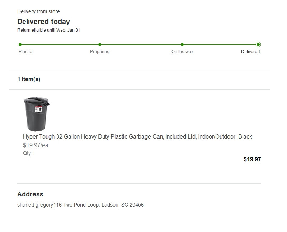This screenshot has height=232, width=287.
Task: Open the black garbage can product image
Action: pyautogui.click(x=37, y=114)
